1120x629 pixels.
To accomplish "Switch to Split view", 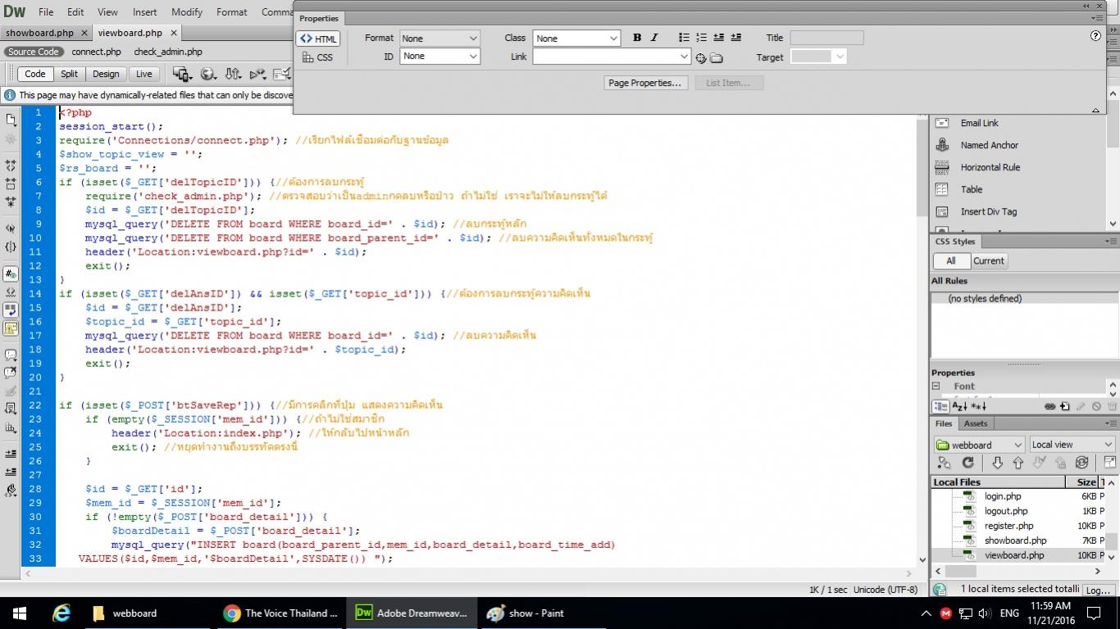I will click(x=69, y=74).
